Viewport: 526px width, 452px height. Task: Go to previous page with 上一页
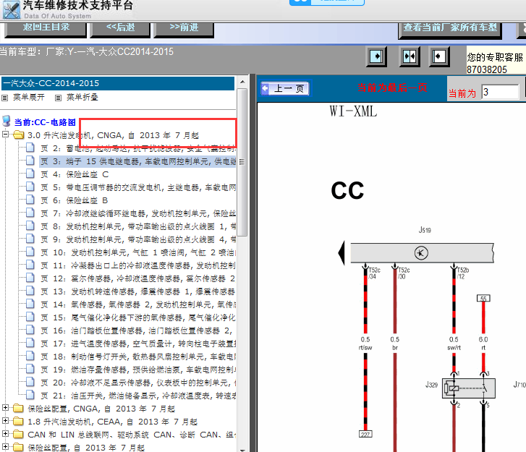point(285,88)
